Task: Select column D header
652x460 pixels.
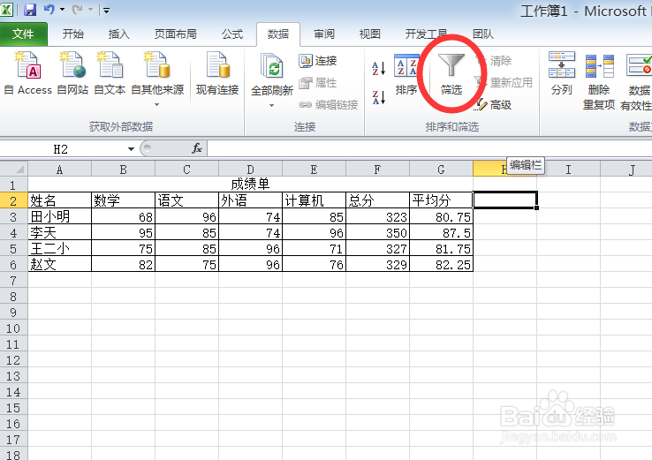Action: (250, 170)
